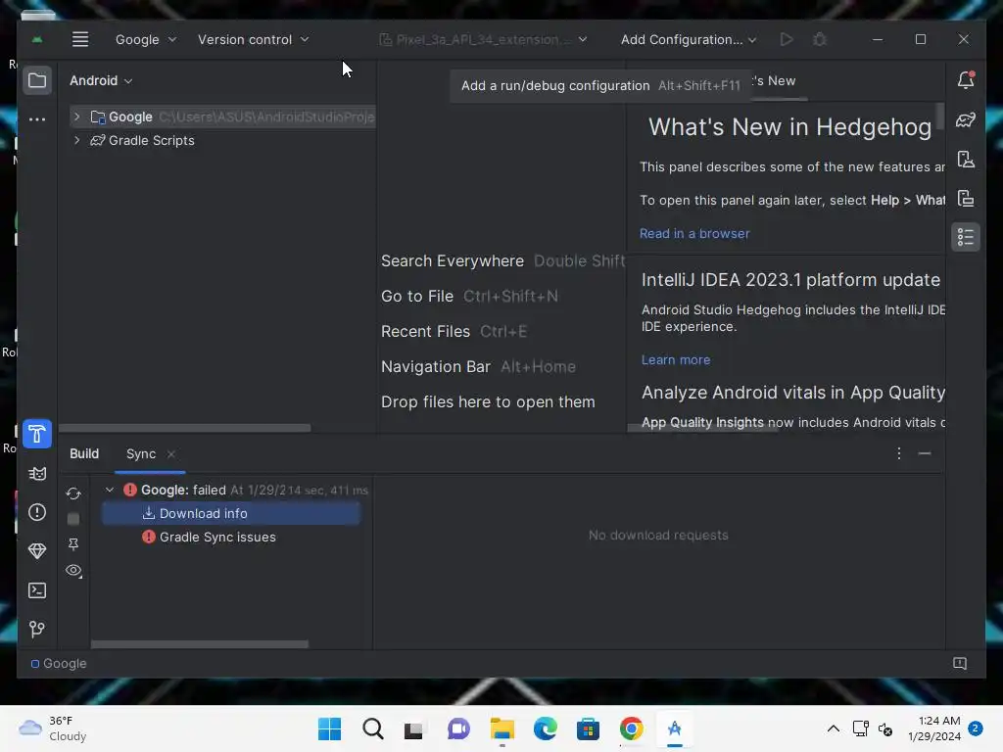Hide the Build tool window
Viewport: 1003px width, 752px height.
coord(925,453)
